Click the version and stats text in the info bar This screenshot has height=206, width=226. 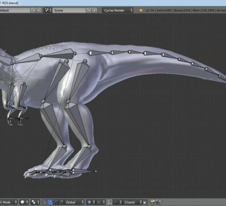coord(185,10)
